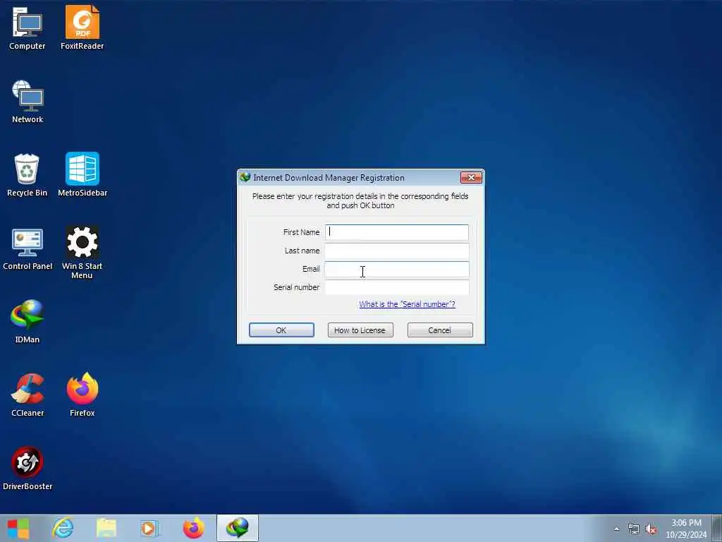
Task: Select the IDMan desktop shortcut
Action: coord(27,322)
